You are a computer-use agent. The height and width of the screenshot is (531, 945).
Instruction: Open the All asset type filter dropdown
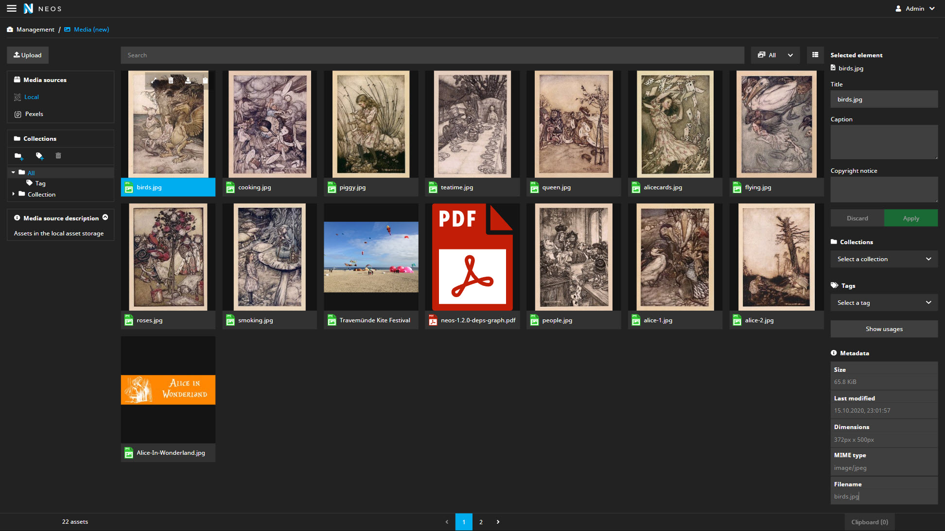click(x=775, y=55)
